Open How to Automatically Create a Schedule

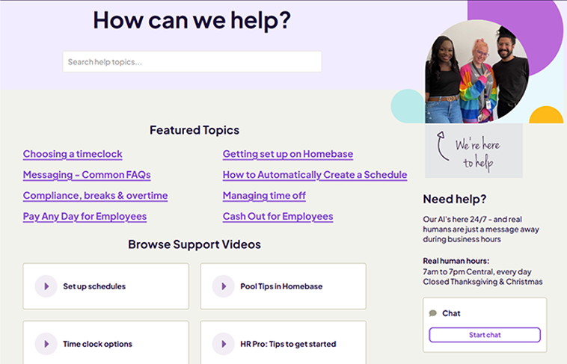[x=315, y=175]
